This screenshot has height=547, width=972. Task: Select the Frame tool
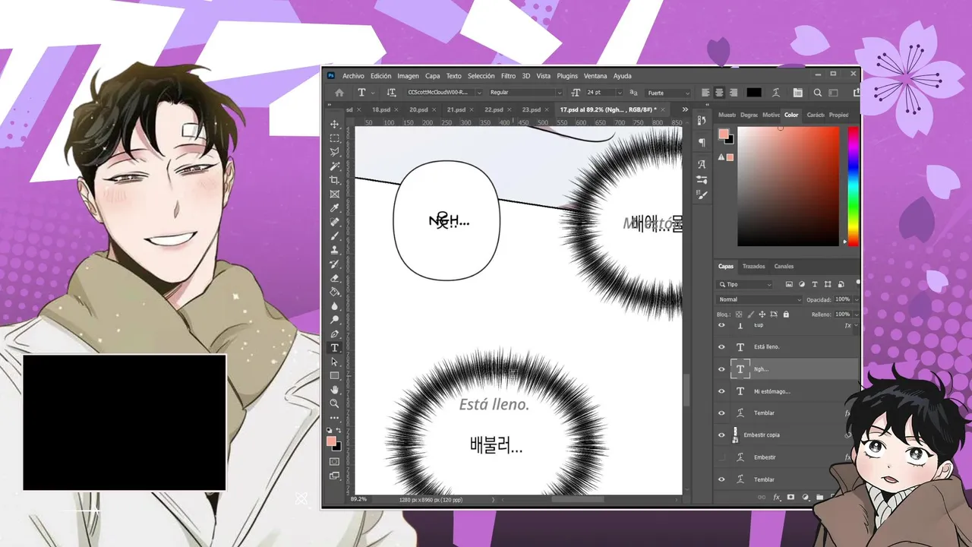[x=334, y=194]
